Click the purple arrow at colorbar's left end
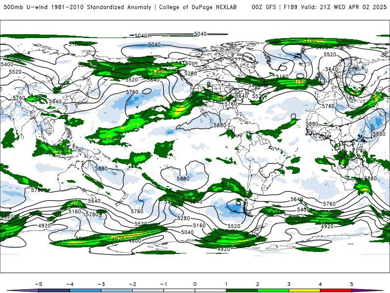Image resolution: width=390 pixels, height=293 pixels. [x=22, y=291]
